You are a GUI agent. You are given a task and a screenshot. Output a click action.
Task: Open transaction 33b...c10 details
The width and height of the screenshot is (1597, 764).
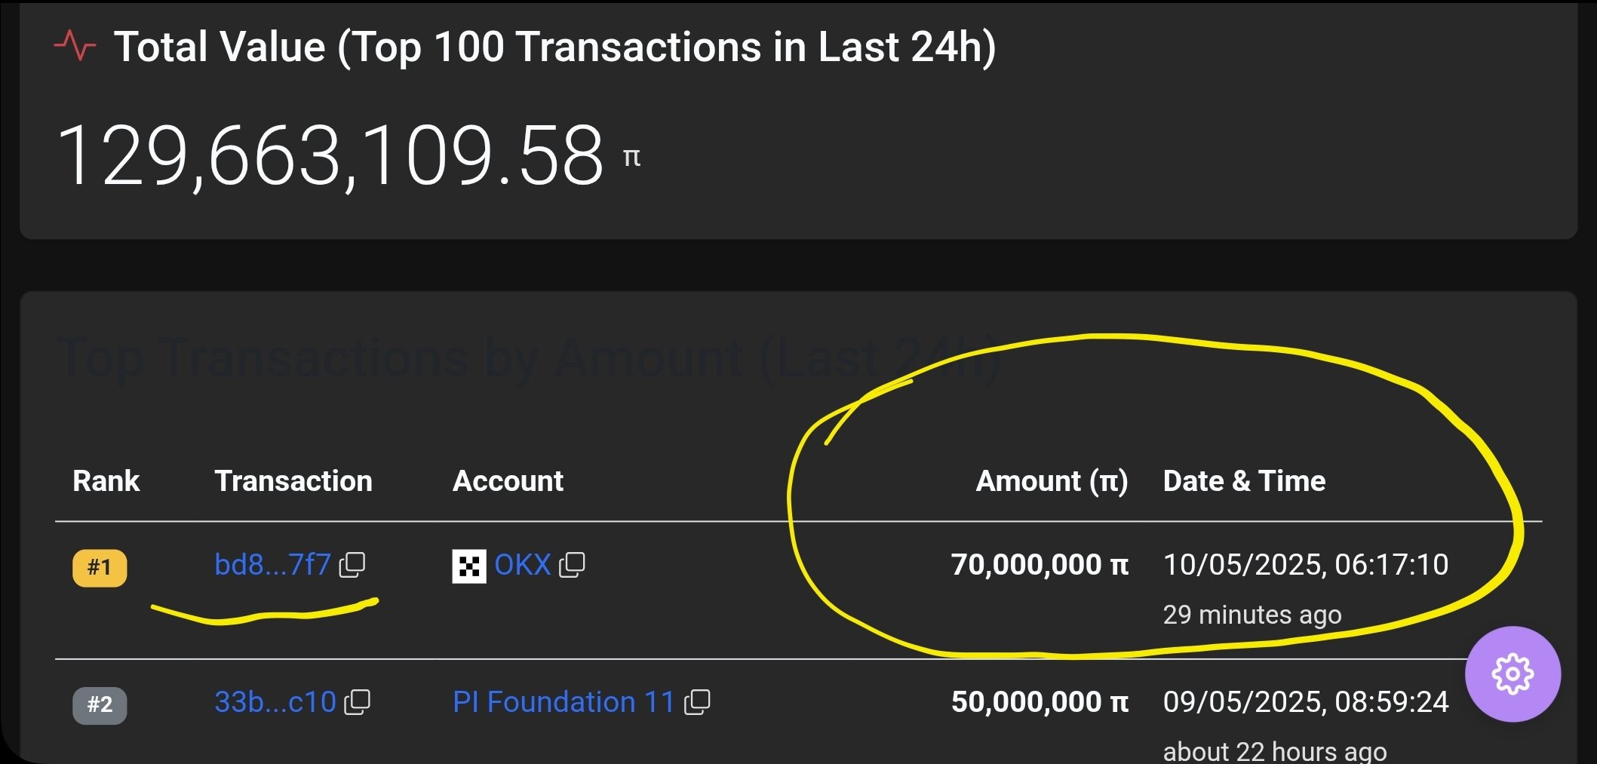(275, 702)
